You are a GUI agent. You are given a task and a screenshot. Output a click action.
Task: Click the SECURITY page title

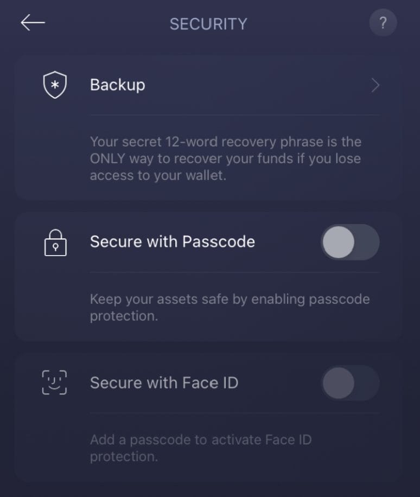pyautogui.click(x=208, y=24)
